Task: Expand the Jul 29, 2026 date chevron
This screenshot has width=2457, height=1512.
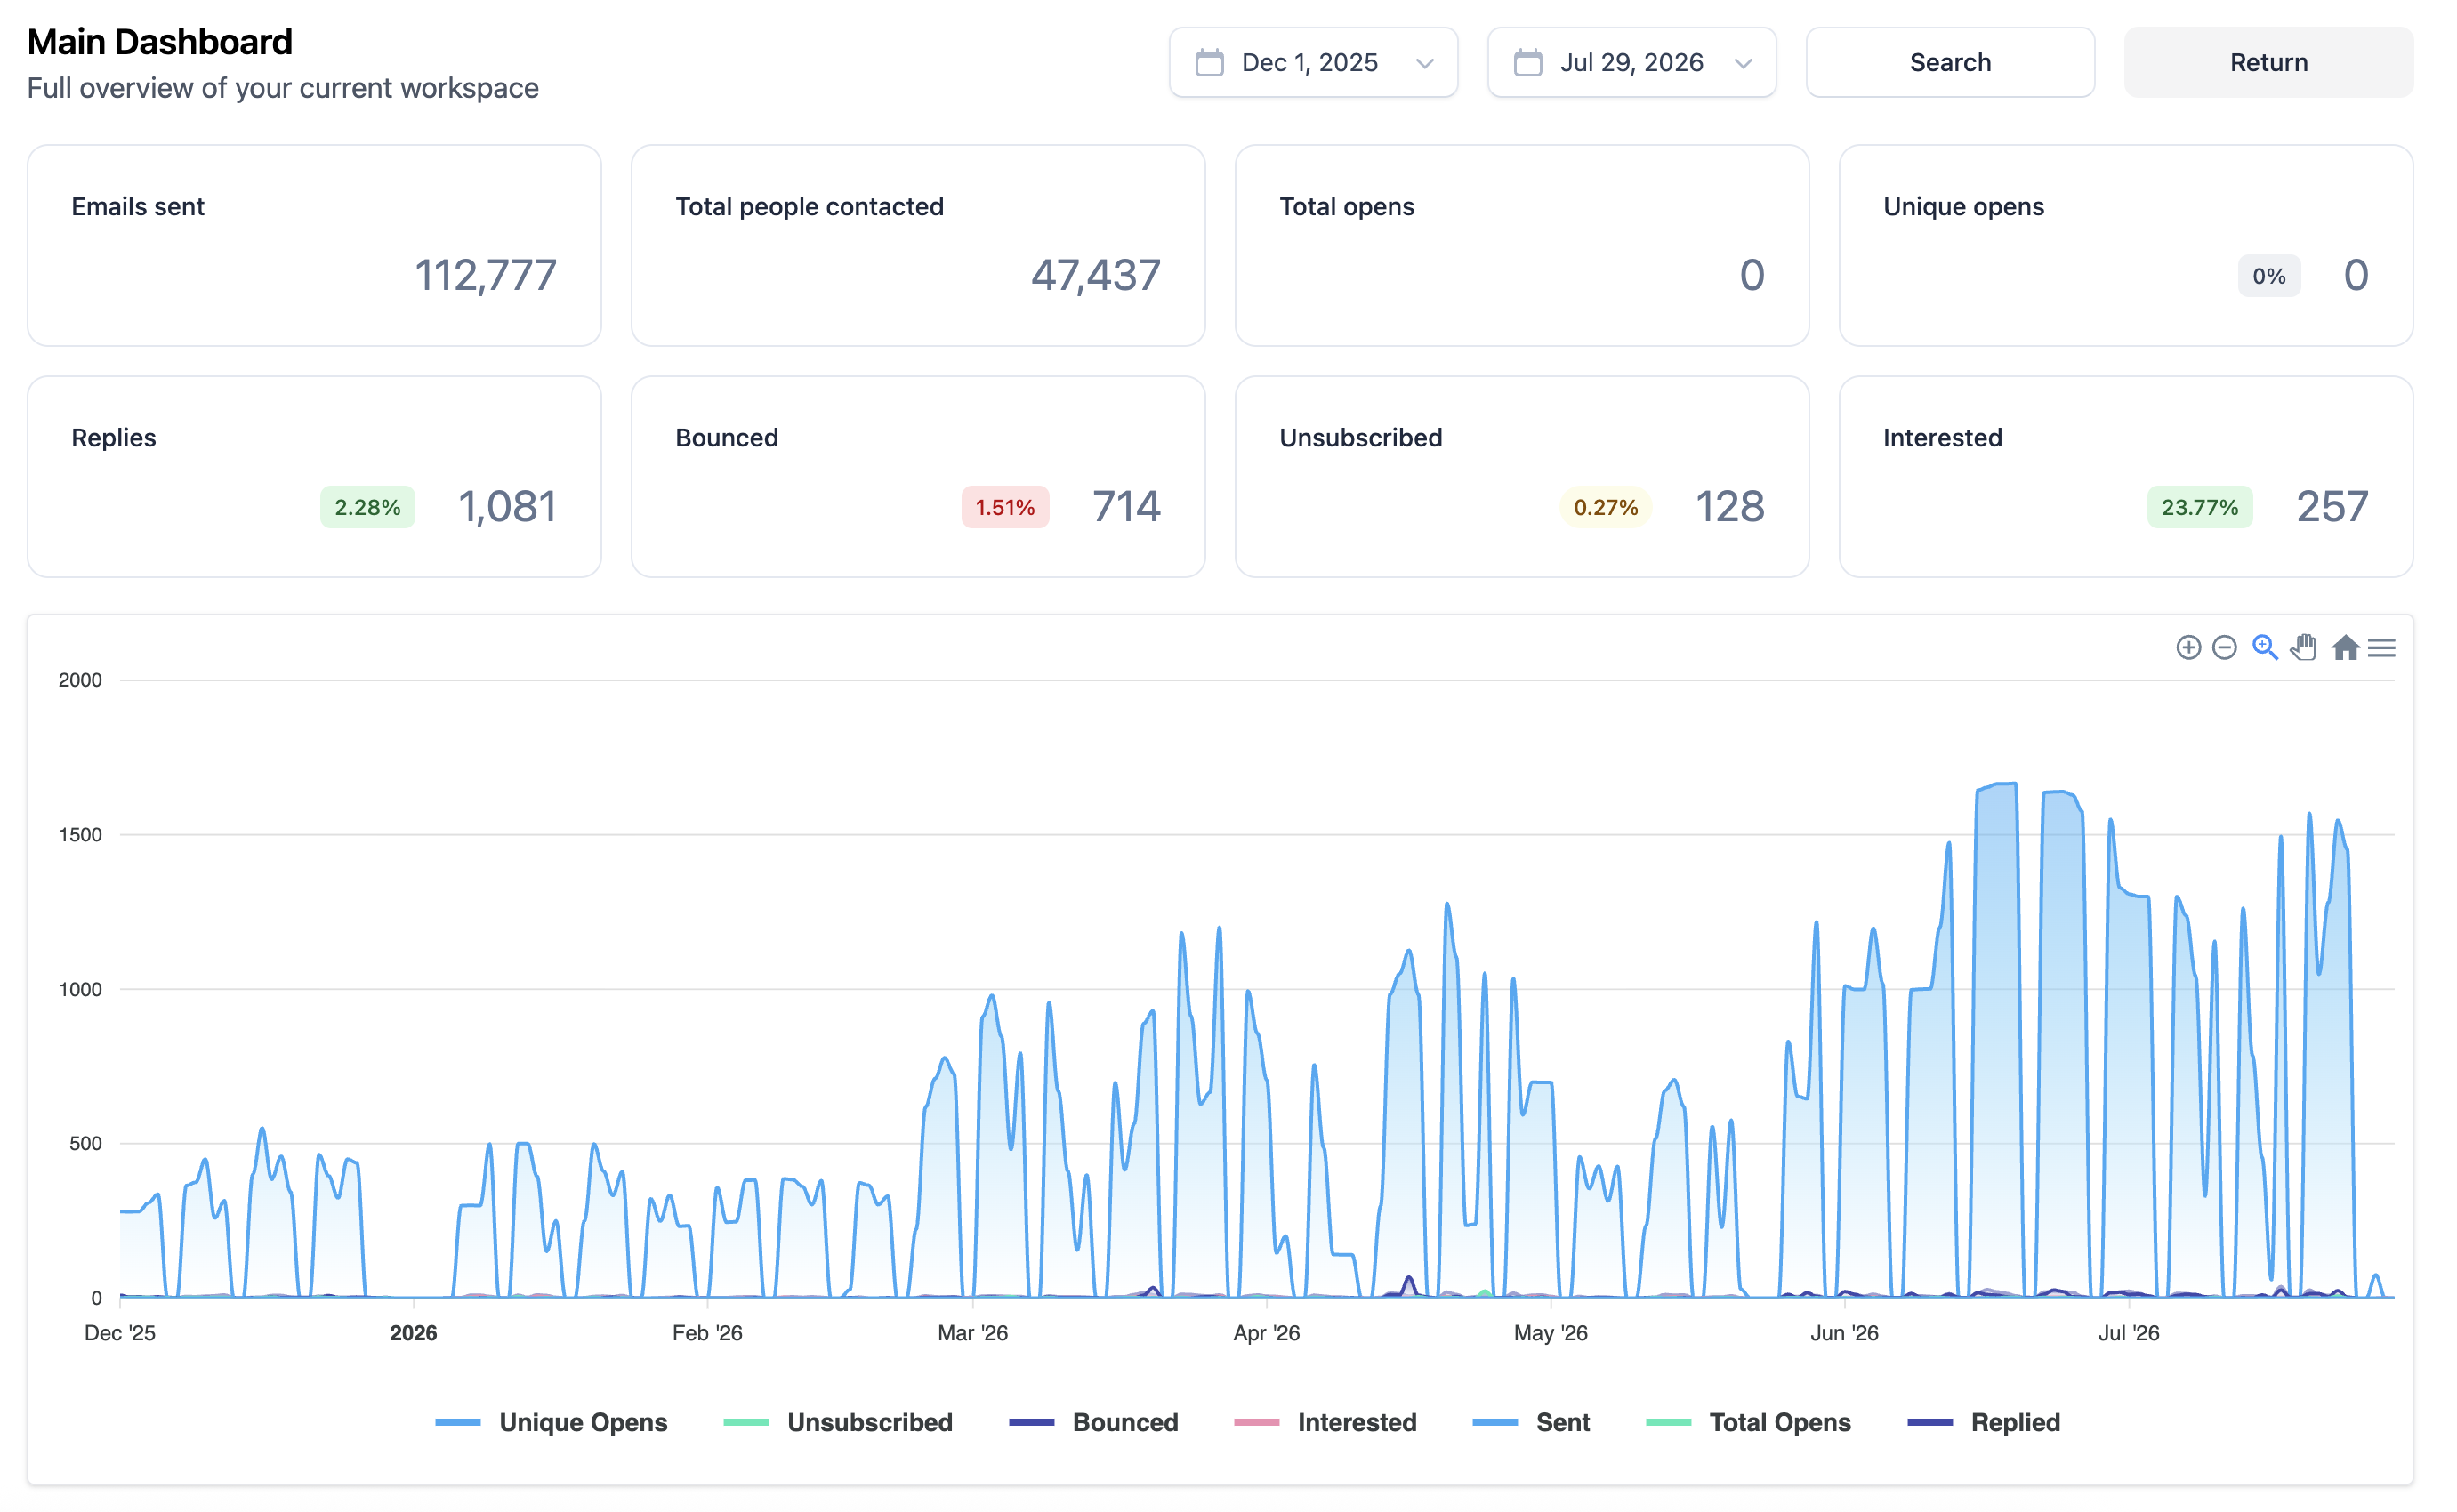Action: 1743,64
